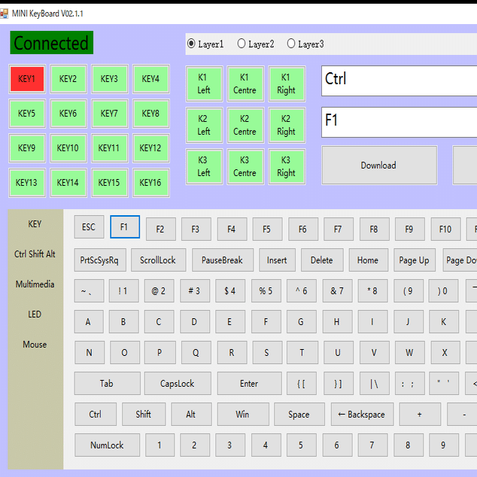Switch to the Mouse tab
Screen dimensions: 477x477
35,345
